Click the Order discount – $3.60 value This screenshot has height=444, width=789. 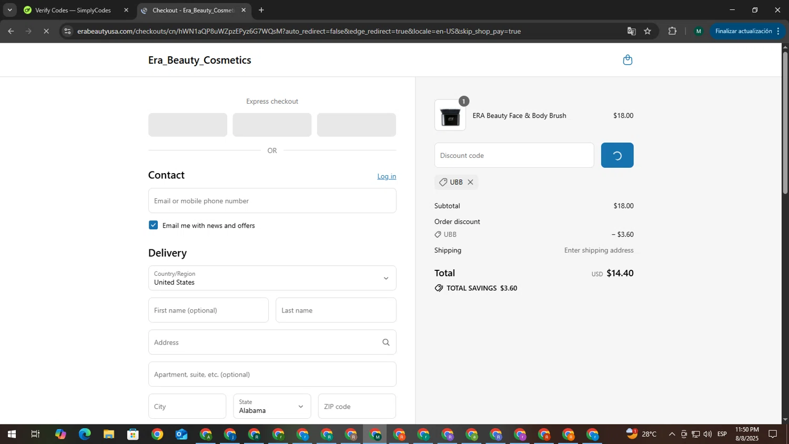[x=623, y=235]
